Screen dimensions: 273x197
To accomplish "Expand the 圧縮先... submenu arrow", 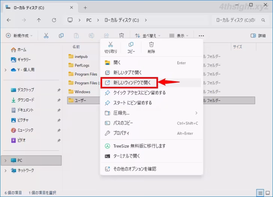I will pyautogui.click(x=196, y=113).
